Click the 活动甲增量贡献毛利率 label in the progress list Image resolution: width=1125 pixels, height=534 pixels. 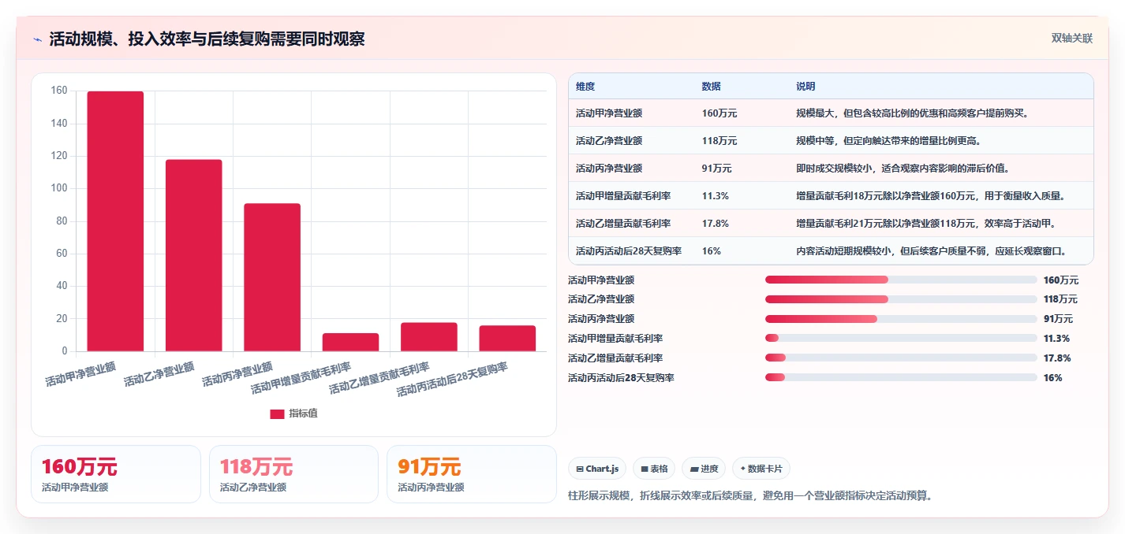(615, 339)
